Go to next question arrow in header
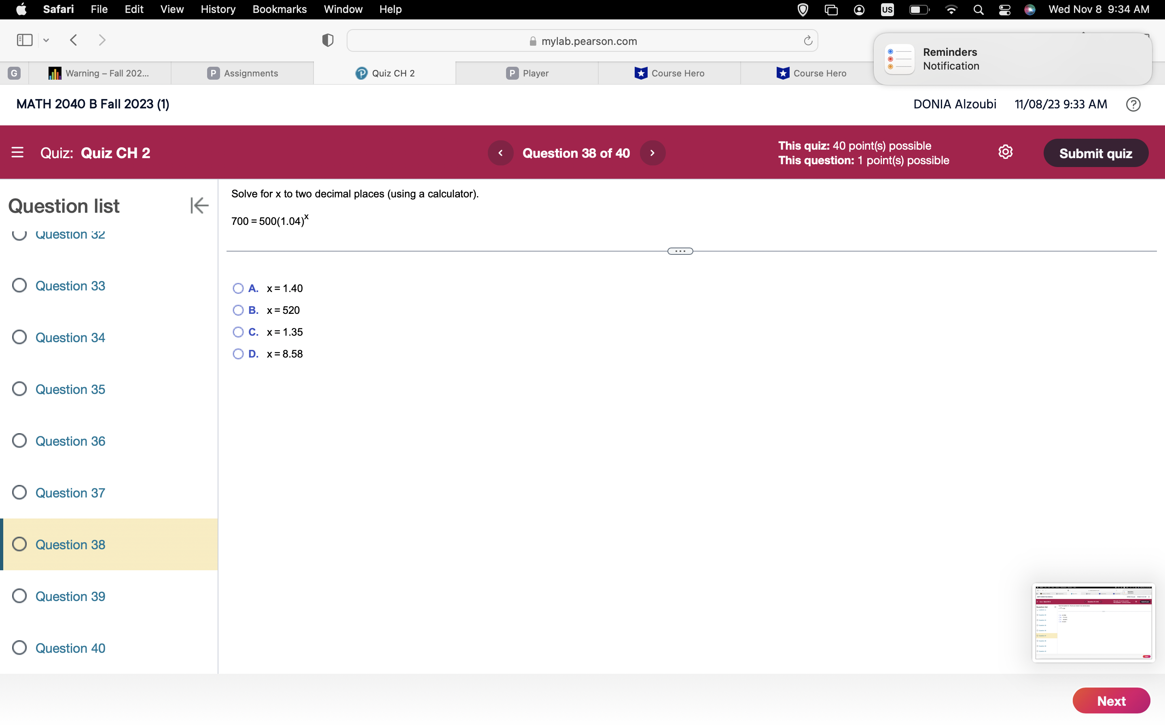 652,153
